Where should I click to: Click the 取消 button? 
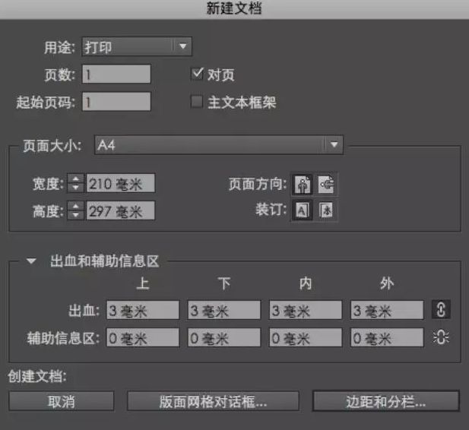62,401
